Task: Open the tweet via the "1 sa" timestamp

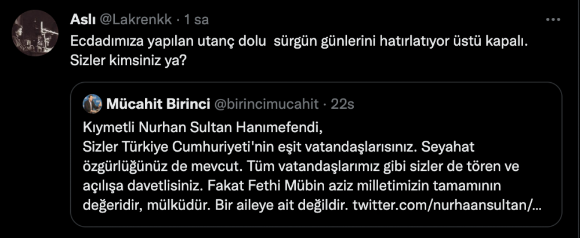Action: pos(196,20)
